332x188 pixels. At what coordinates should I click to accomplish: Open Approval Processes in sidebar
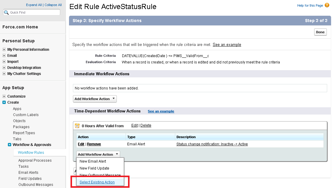pyautogui.click(x=35, y=160)
